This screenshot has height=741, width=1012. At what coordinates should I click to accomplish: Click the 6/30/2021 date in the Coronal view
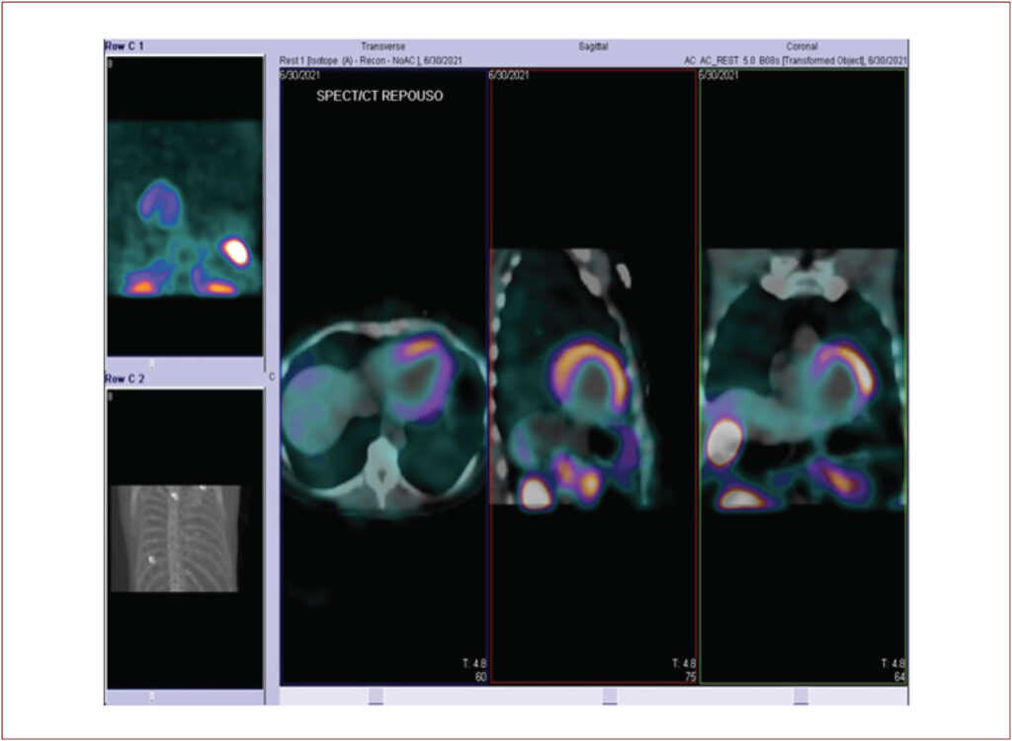point(718,75)
